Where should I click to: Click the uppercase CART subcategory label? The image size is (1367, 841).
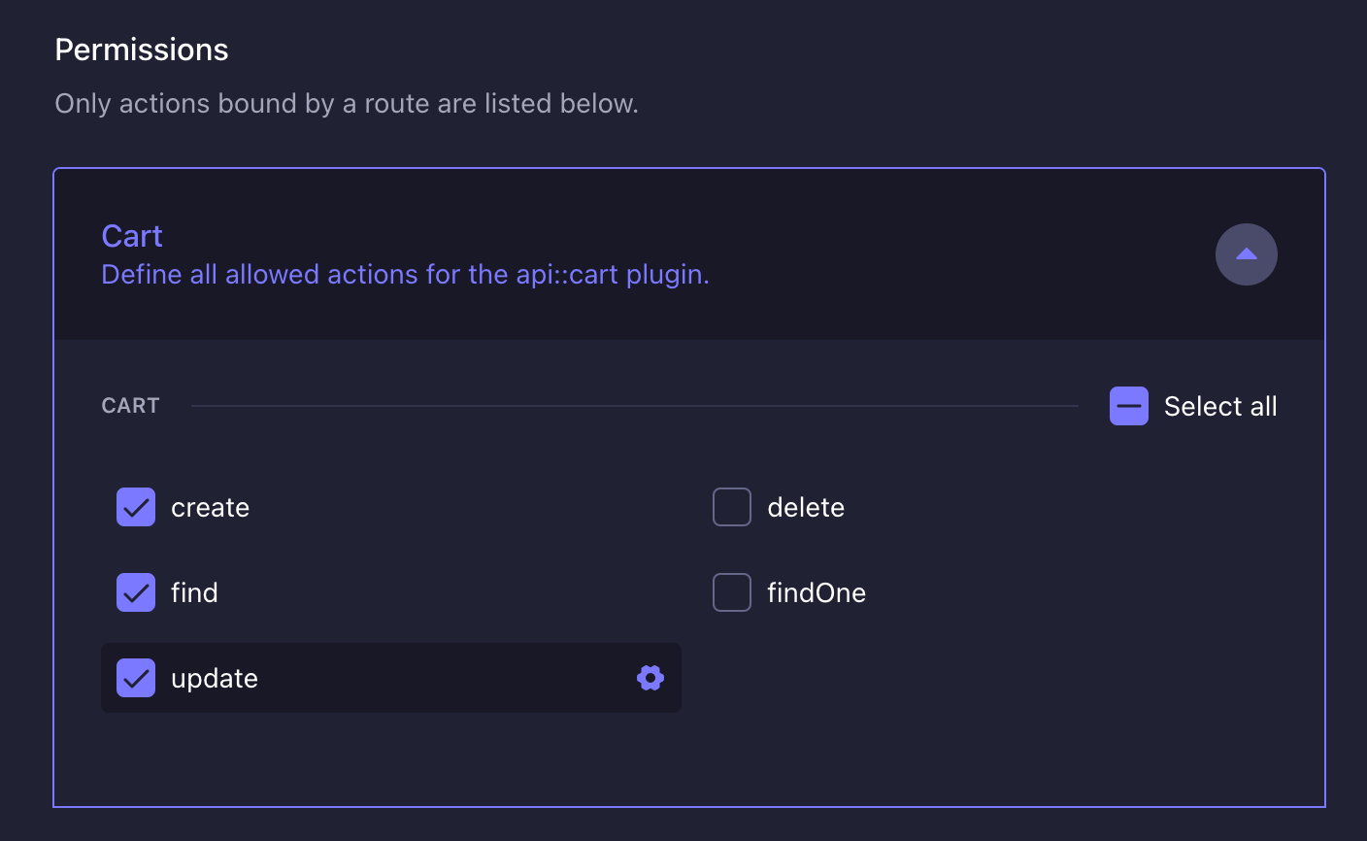pos(130,406)
